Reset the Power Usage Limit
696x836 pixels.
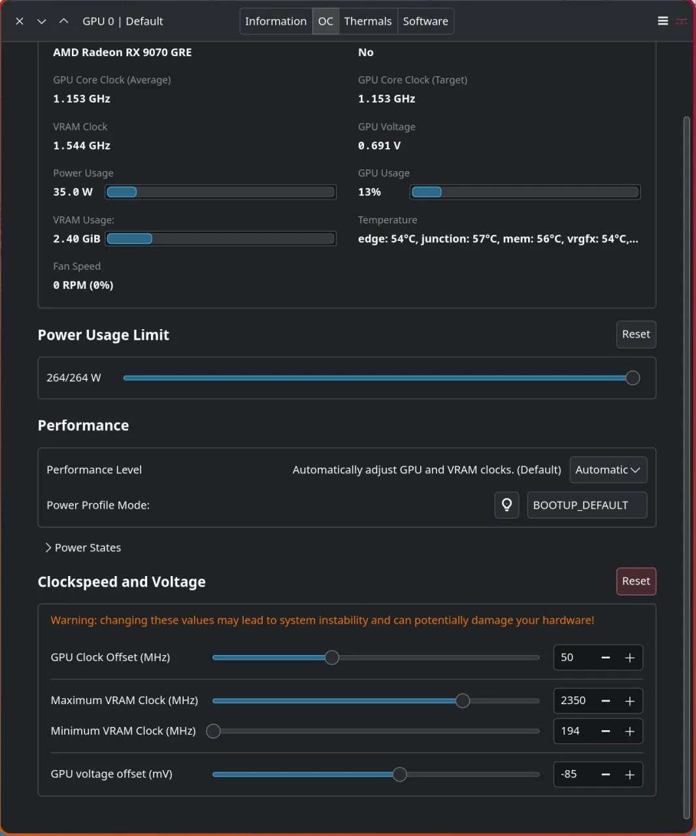point(636,334)
